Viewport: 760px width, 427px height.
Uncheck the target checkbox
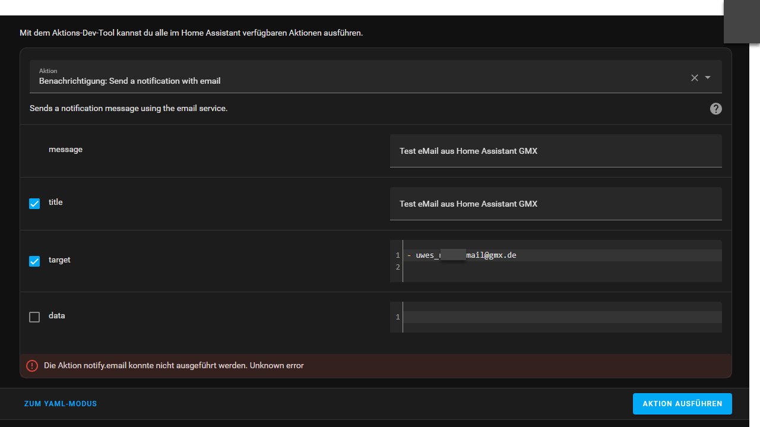[34, 261]
